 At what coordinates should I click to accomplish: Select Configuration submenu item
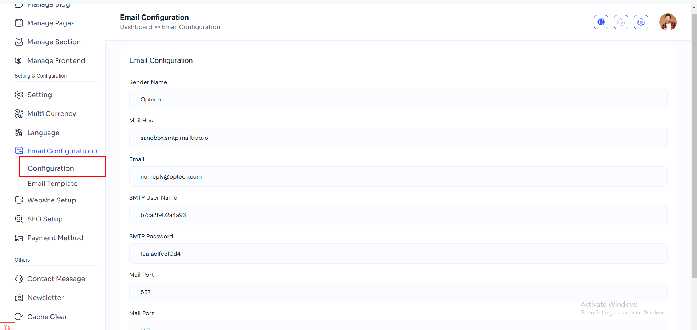pyautogui.click(x=51, y=168)
